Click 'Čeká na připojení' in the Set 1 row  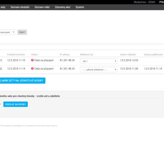[44, 60]
